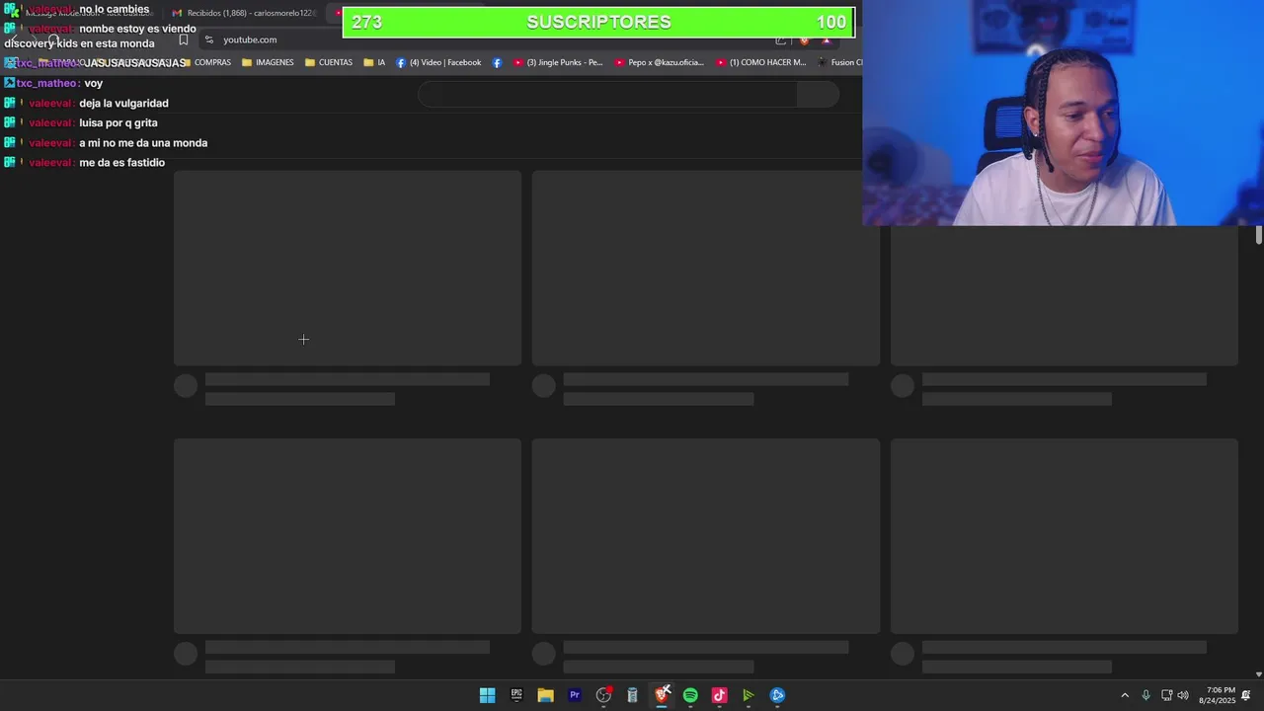Click chat message 'a mi no me da una monda'
This screenshot has width=1264, height=711.
[x=143, y=142]
